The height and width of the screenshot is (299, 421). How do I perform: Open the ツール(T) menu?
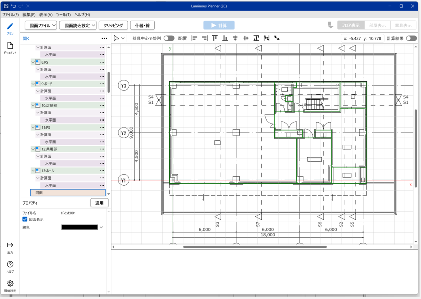63,15
